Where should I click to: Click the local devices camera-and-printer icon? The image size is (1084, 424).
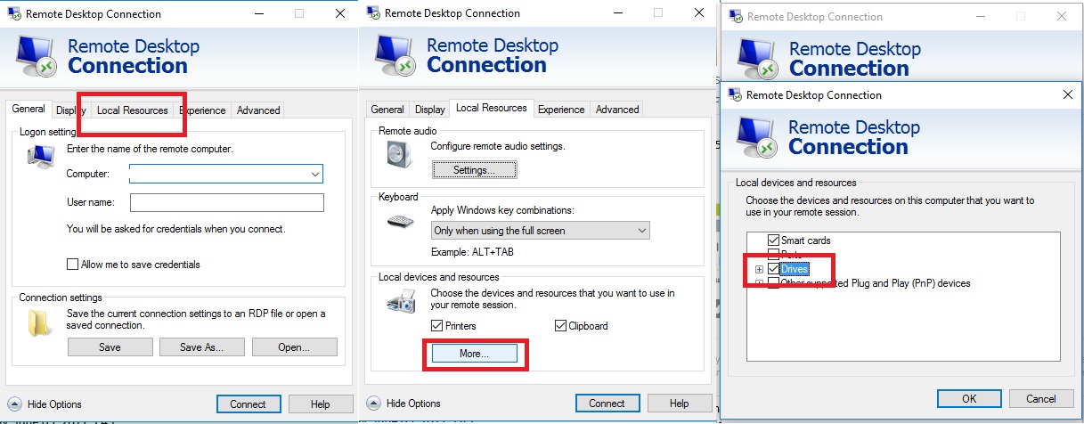(x=401, y=304)
